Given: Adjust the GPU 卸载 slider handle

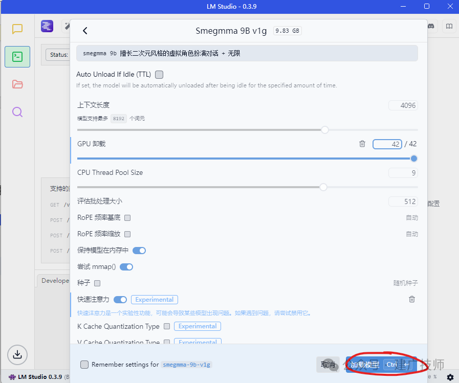Looking at the screenshot, I should tap(413, 159).
